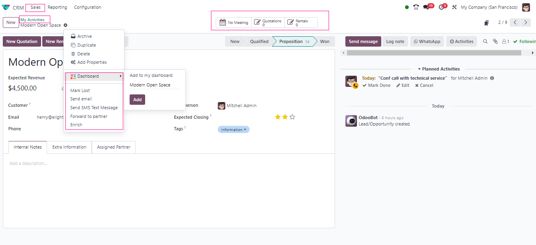
Task: Toggle the Following subscription status
Action: [524, 41]
